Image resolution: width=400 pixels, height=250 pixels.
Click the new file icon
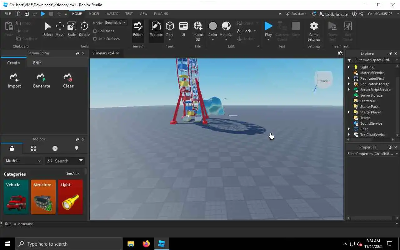(19, 14)
